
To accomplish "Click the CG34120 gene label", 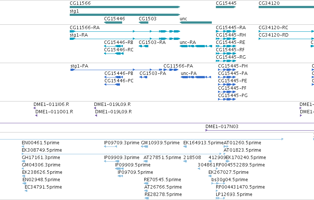I will 269,3.
